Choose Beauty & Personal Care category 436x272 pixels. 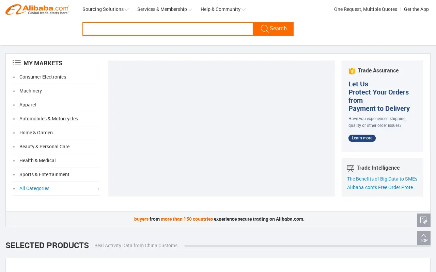tap(44, 147)
